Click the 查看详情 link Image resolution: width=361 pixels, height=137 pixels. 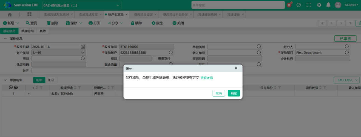pos(207,78)
